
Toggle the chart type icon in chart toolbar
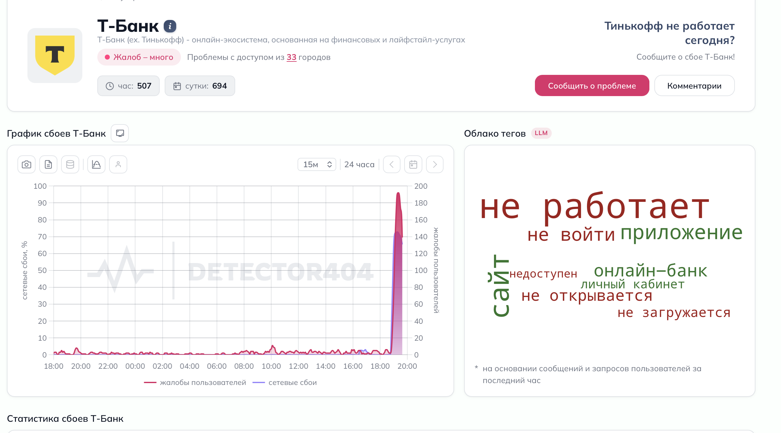[x=96, y=164]
